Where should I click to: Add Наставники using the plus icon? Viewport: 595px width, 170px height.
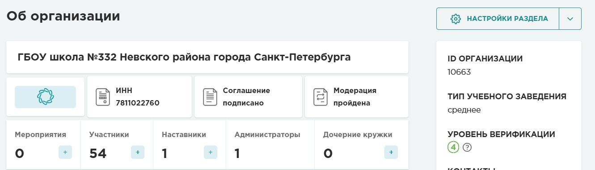[211, 152]
